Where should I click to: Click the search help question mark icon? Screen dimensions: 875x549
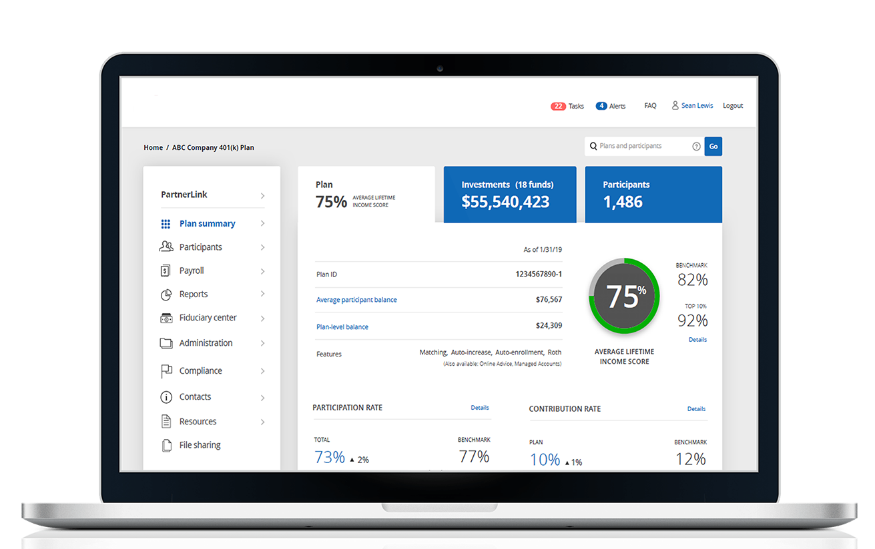(696, 147)
